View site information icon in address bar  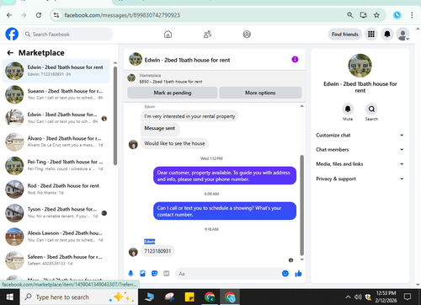pos(56,15)
